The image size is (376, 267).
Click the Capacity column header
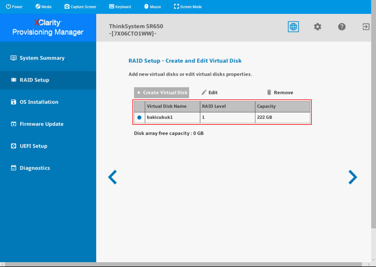click(283, 106)
